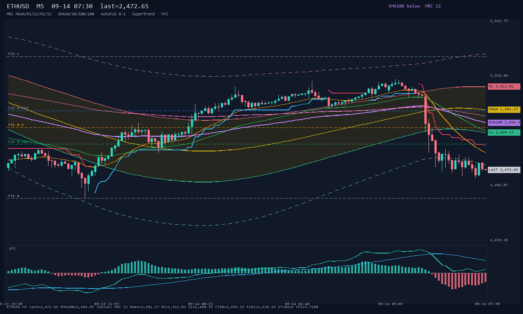Click the purple 'EMA100 below' status text
Viewport: 523px width, 314px height.
coord(404,6)
